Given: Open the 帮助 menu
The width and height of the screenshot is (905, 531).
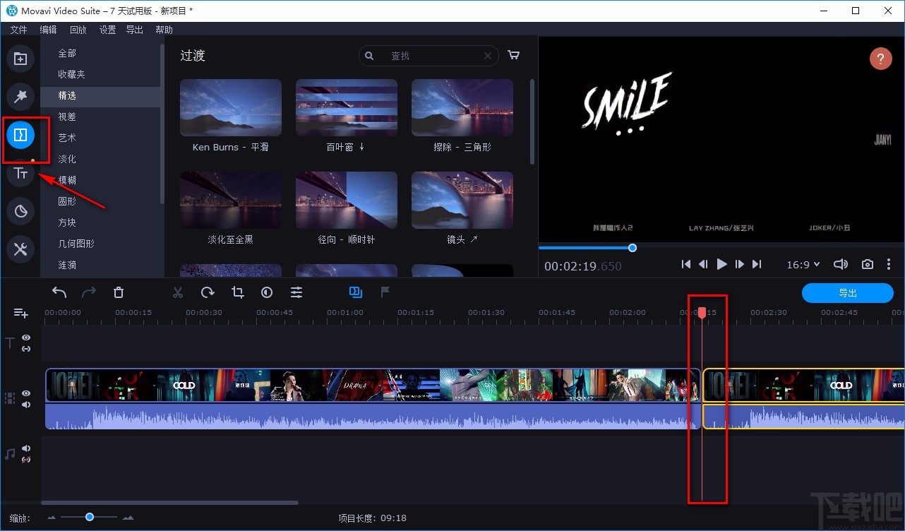Looking at the screenshot, I should tap(164, 30).
